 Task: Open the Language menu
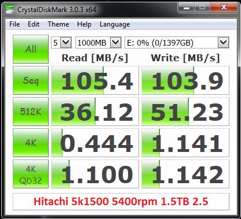(x=115, y=24)
